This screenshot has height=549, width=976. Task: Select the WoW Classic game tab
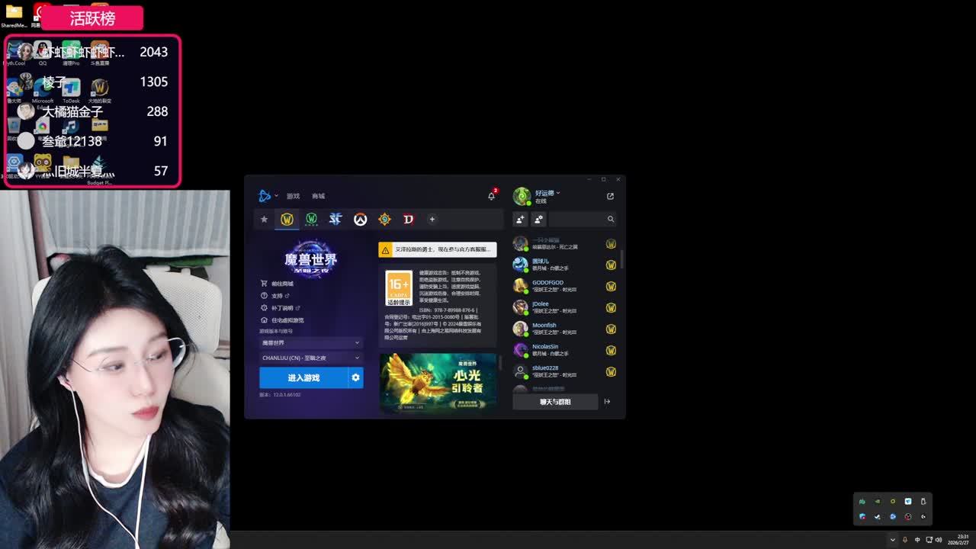(x=311, y=219)
